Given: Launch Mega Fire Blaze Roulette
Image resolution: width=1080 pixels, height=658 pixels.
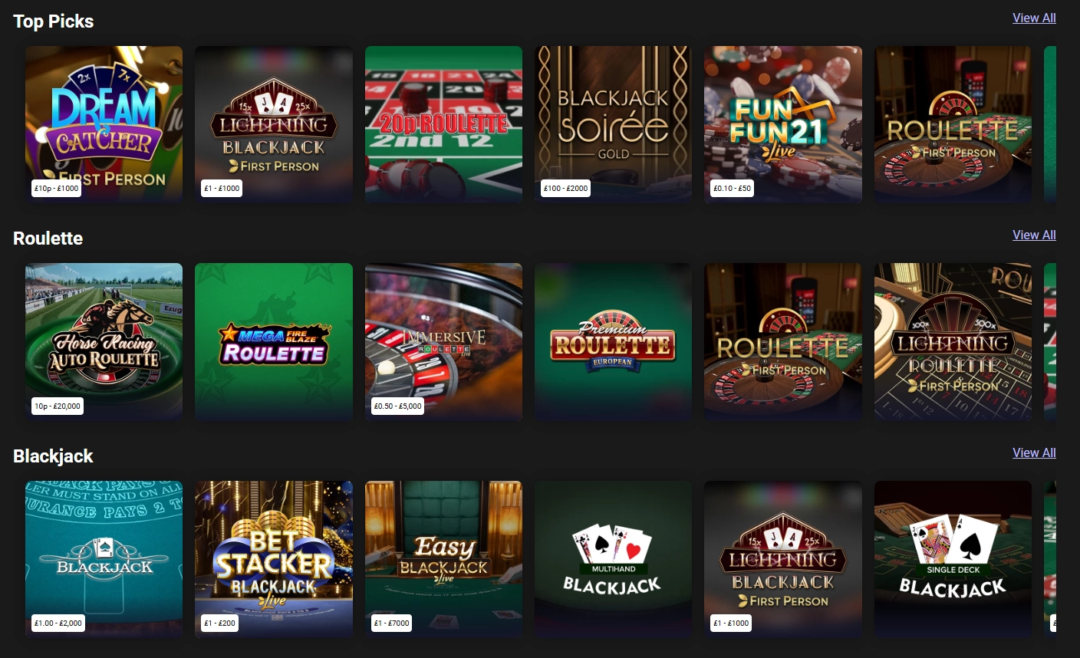Looking at the screenshot, I should (x=274, y=342).
